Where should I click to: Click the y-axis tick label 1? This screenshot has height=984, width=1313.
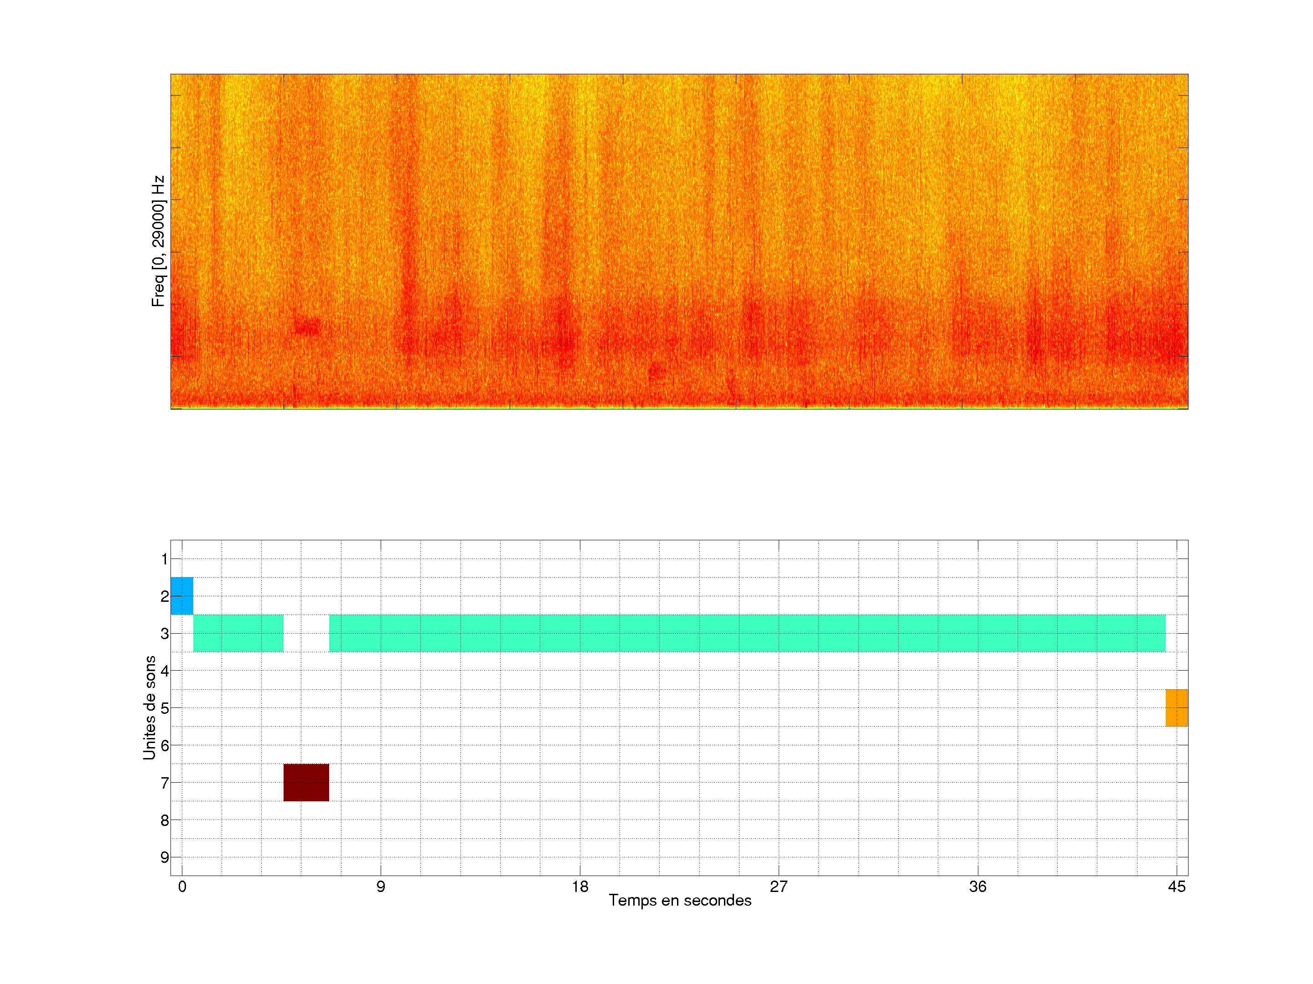click(164, 559)
